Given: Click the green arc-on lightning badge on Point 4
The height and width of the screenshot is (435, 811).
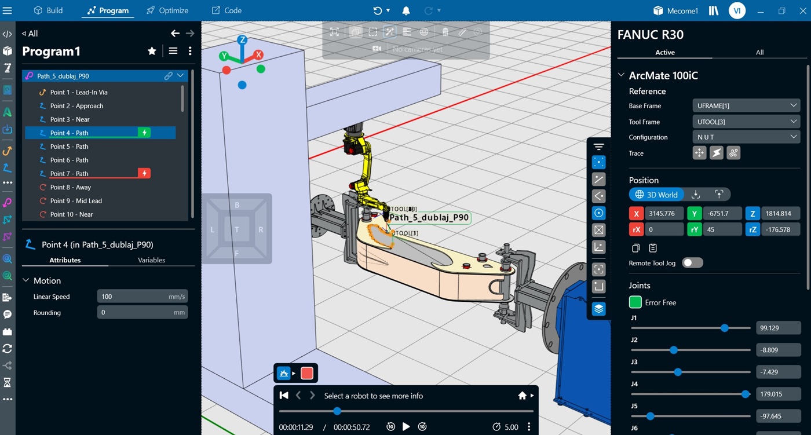Looking at the screenshot, I should click(x=144, y=133).
